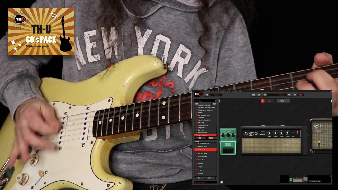
Task: Select the Unchained bank
Action: (x=205, y=117)
